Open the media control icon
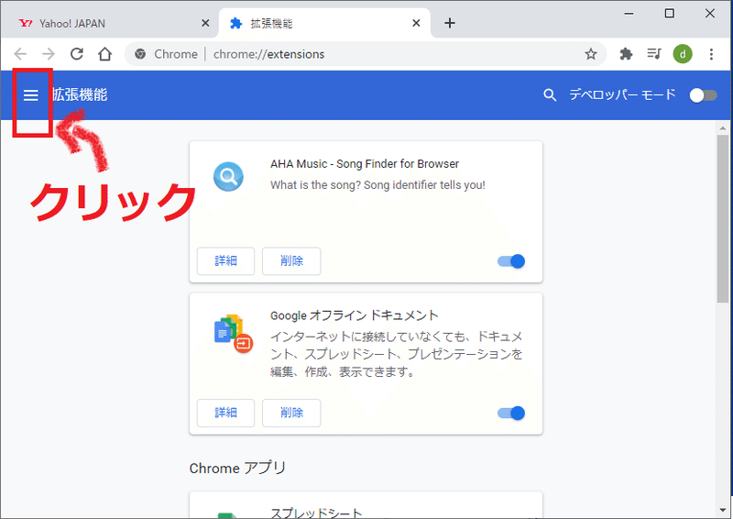 (654, 54)
